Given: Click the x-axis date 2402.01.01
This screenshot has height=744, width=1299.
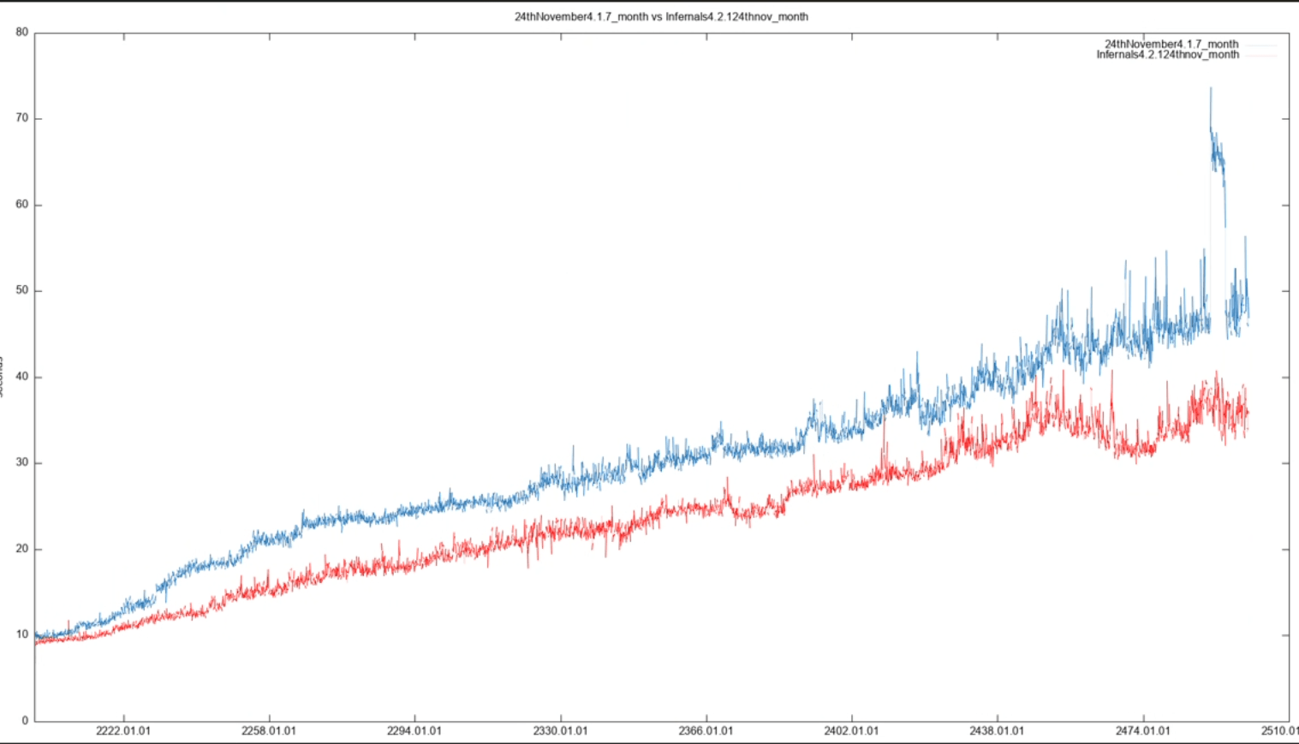Looking at the screenshot, I should [x=851, y=731].
